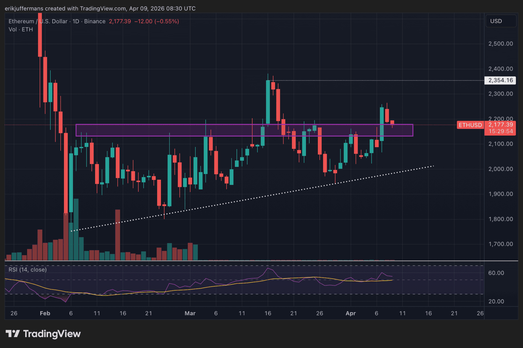Click the tall green candle at March 16
This screenshot has height=348, width=523.
(268, 102)
